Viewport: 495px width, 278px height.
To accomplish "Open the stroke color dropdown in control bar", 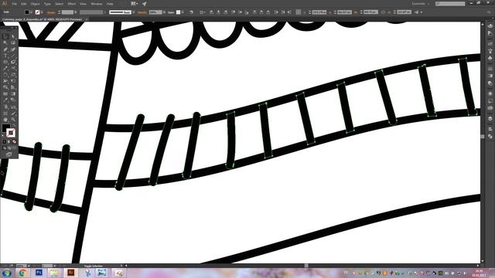I will (42, 12).
